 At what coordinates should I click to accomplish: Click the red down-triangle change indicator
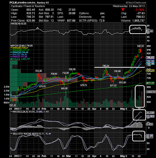tap(123, 9)
